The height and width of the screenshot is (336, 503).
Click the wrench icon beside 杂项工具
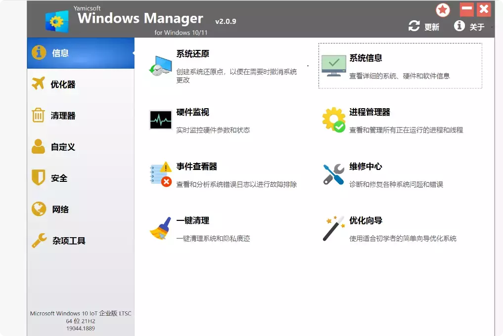[x=39, y=240]
